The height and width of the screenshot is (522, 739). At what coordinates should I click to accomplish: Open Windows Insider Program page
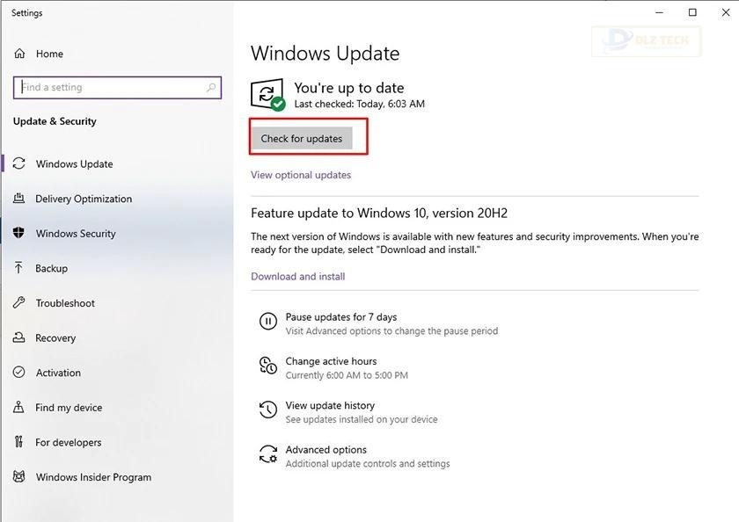(93, 477)
